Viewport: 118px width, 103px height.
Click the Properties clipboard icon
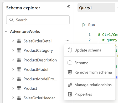(x=70, y=94)
